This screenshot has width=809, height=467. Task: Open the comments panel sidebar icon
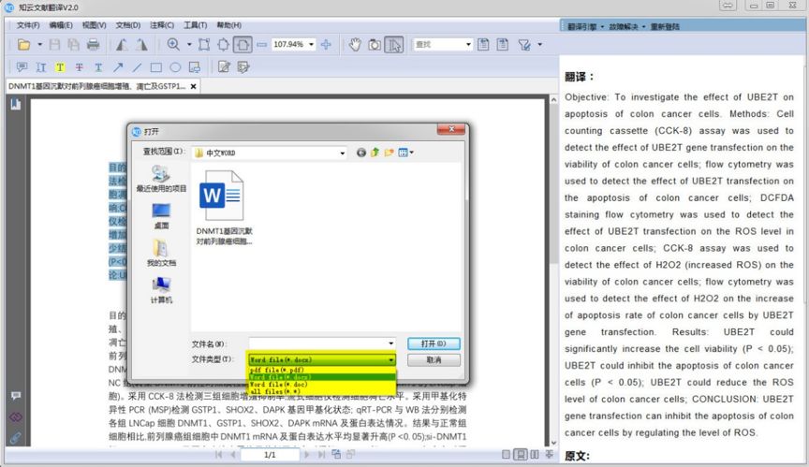click(16, 396)
